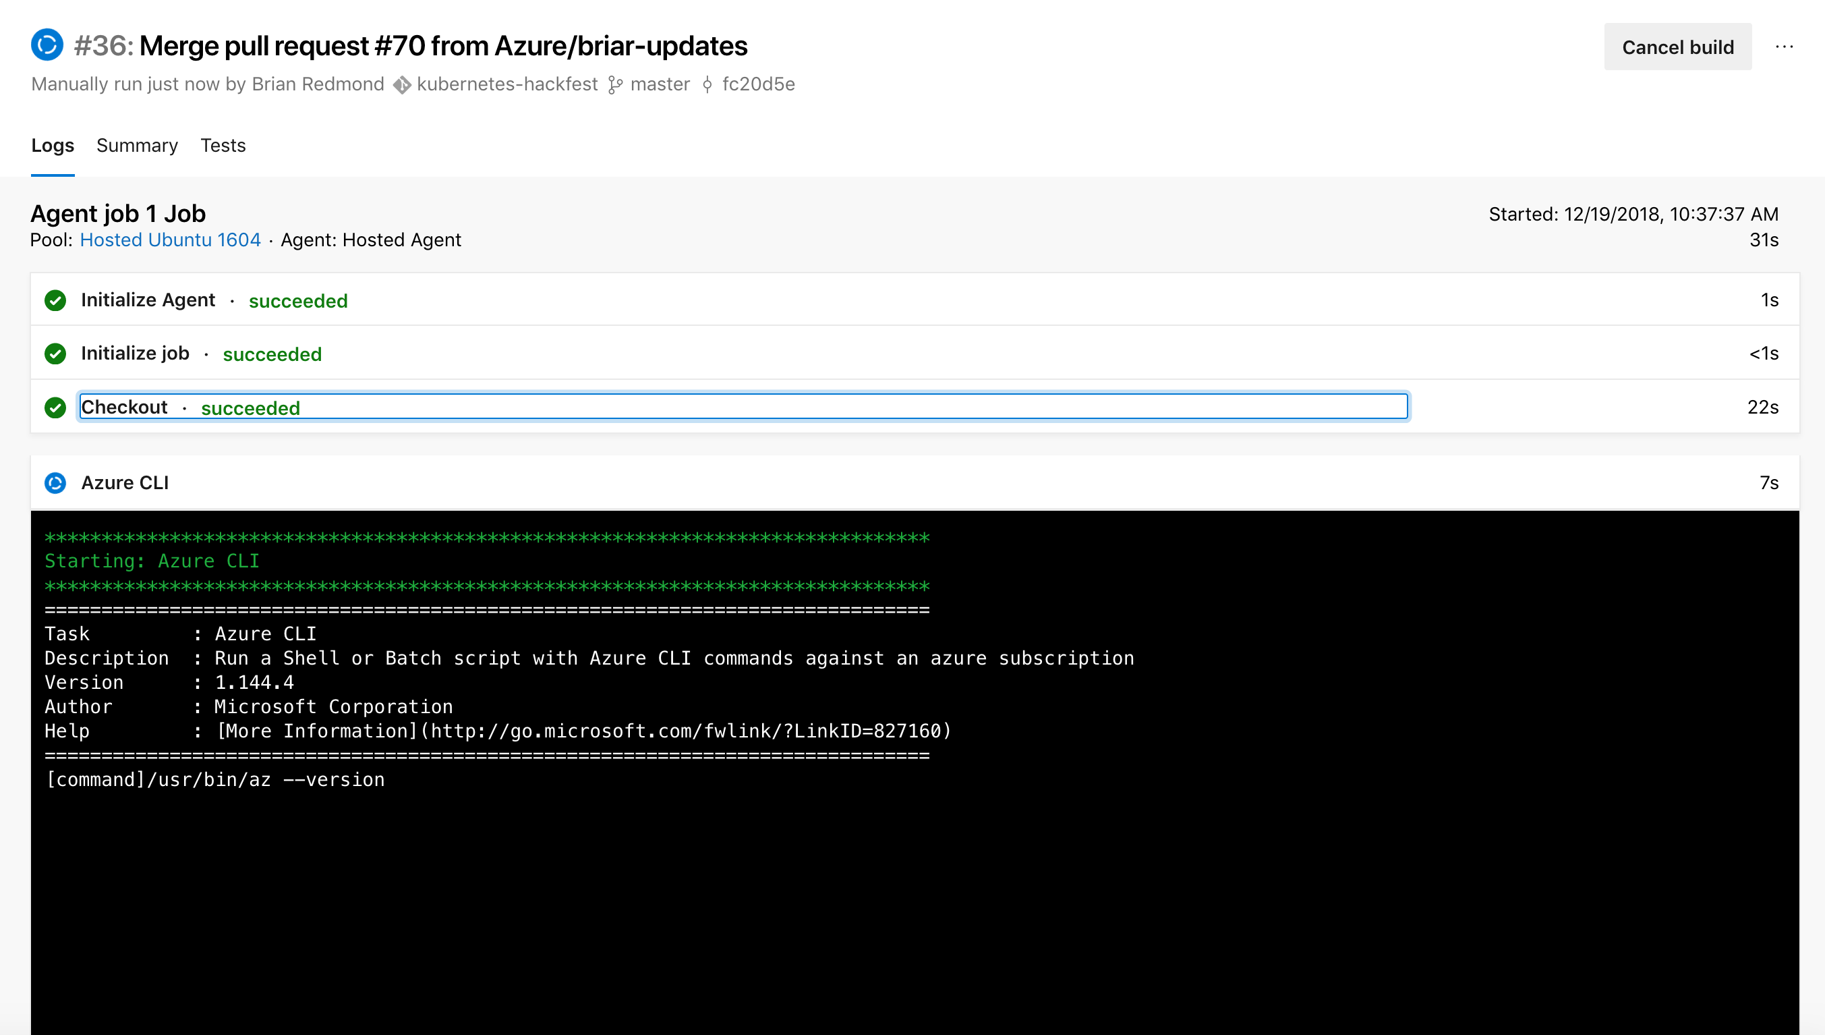Click the green succeeded checkmark for Initialize Agent

[57, 301]
